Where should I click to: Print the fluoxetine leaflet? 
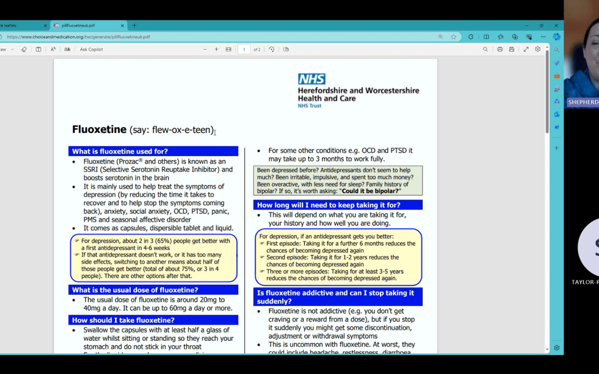point(500,49)
